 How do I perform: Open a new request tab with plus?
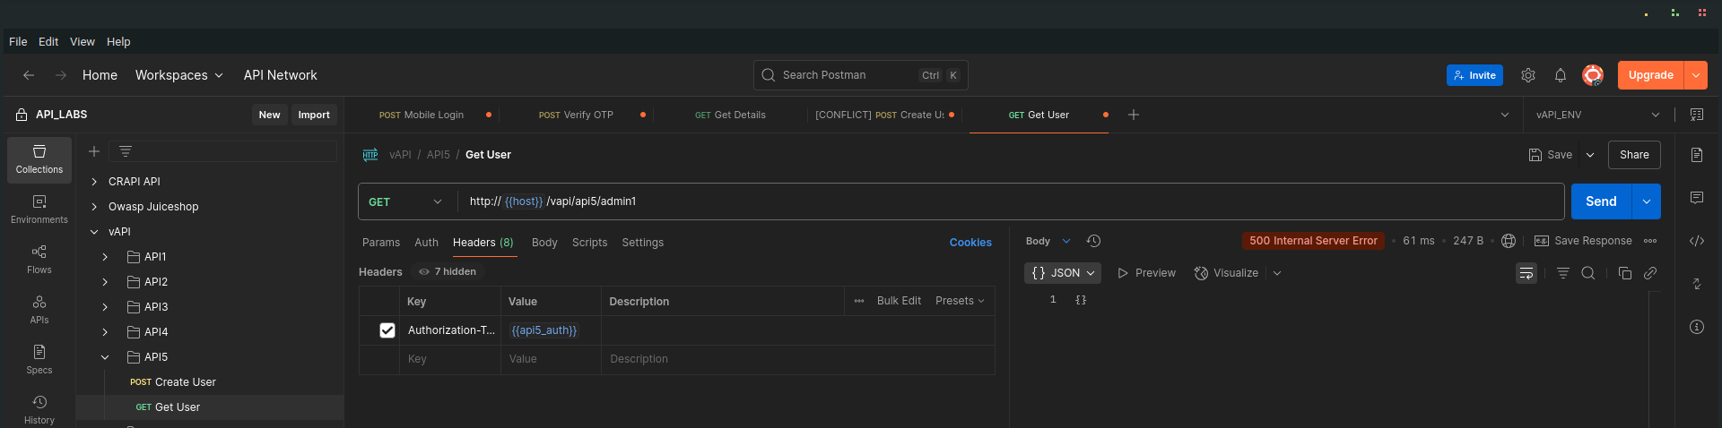tap(1134, 115)
